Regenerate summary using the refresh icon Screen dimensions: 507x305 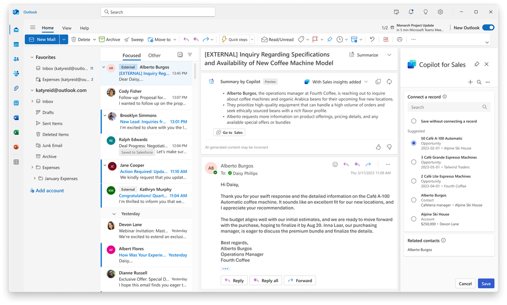pyautogui.click(x=389, y=82)
